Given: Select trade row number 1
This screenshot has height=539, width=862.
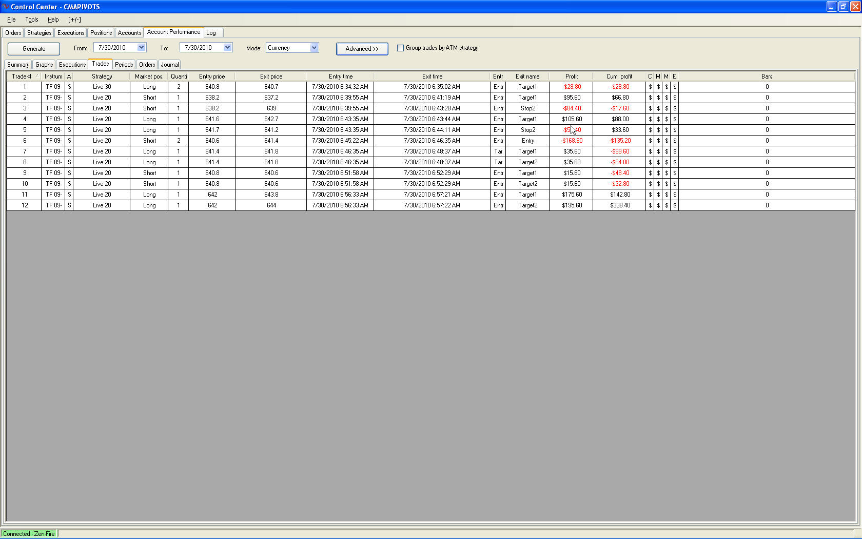Looking at the screenshot, I should click(x=431, y=87).
